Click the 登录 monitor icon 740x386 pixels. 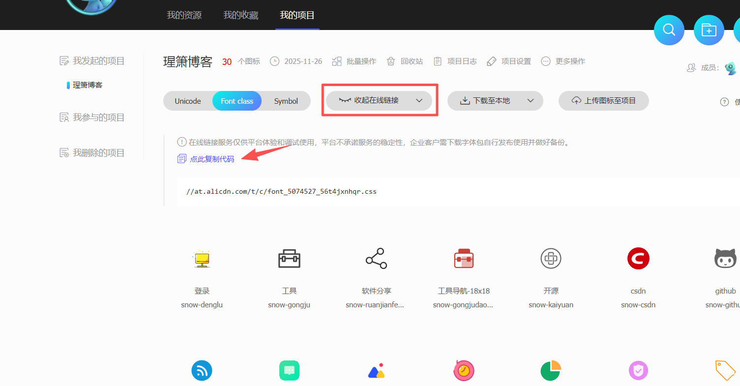pos(202,258)
